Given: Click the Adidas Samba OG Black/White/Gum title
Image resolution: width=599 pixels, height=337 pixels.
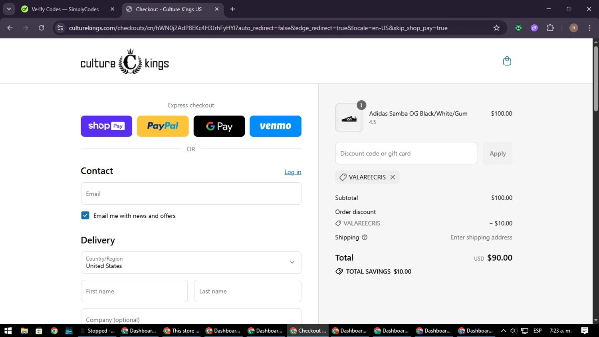Looking at the screenshot, I should pos(418,114).
